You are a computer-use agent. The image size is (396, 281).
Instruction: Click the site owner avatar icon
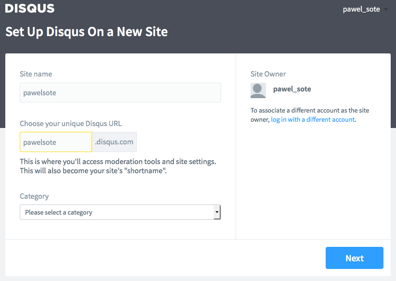(258, 90)
